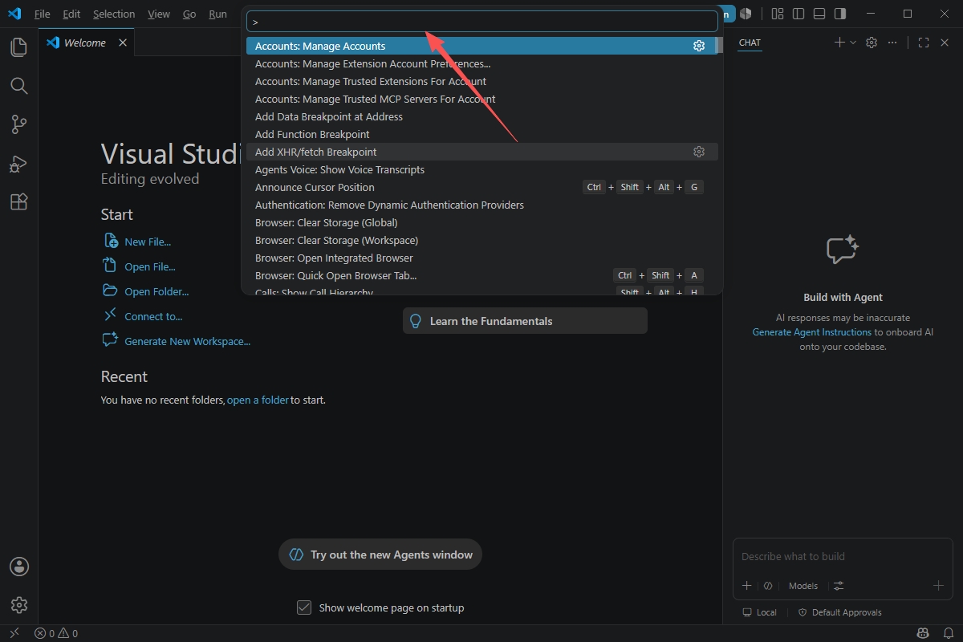Open the agent mode picker beside Models

768,586
